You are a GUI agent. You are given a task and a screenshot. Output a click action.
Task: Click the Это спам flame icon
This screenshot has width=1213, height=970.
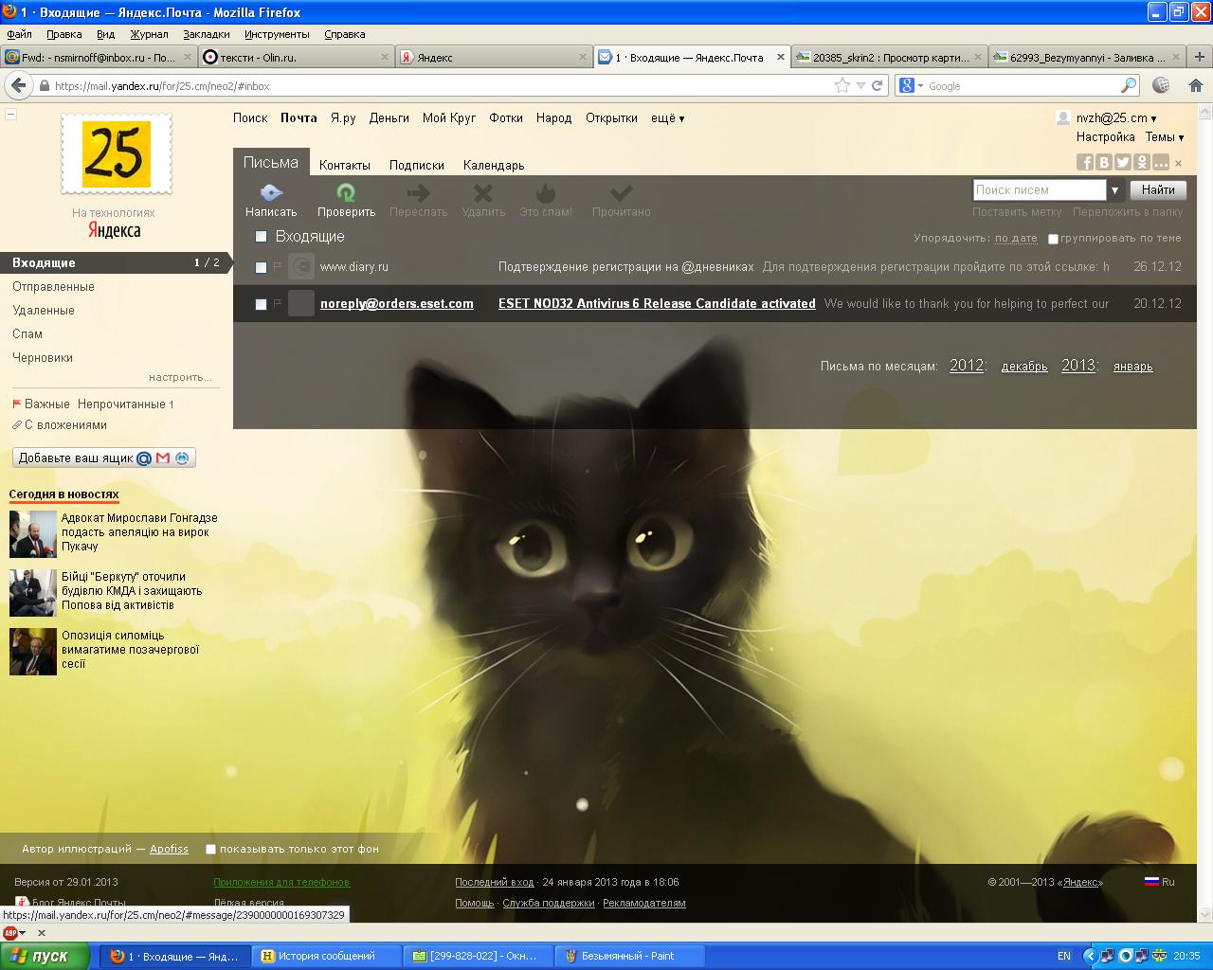pyautogui.click(x=545, y=193)
